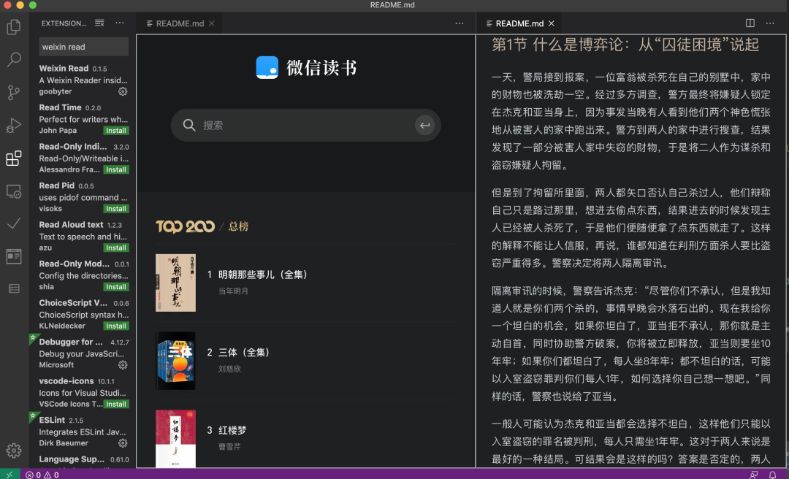
Task: Open the More Actions menu of the right editor group
Action: click(x=769, y=23)
